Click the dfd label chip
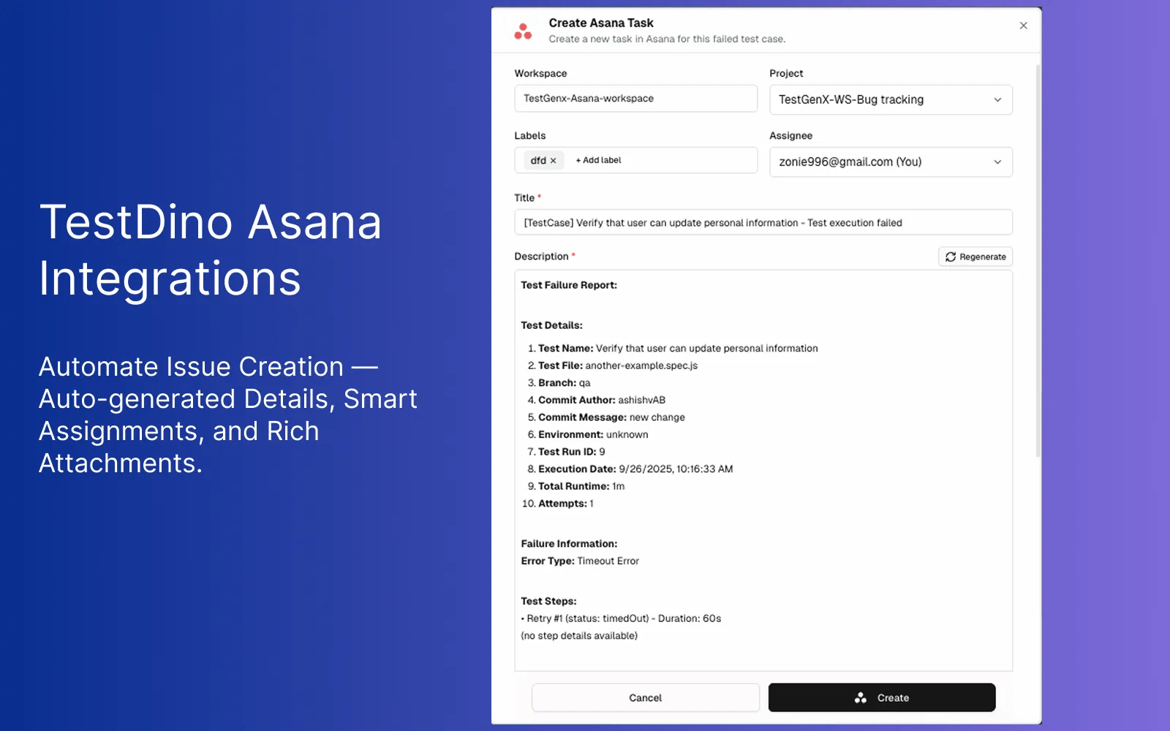This screenshot has width=1170, height=731. pyautogui.click(x=538, y=161)
